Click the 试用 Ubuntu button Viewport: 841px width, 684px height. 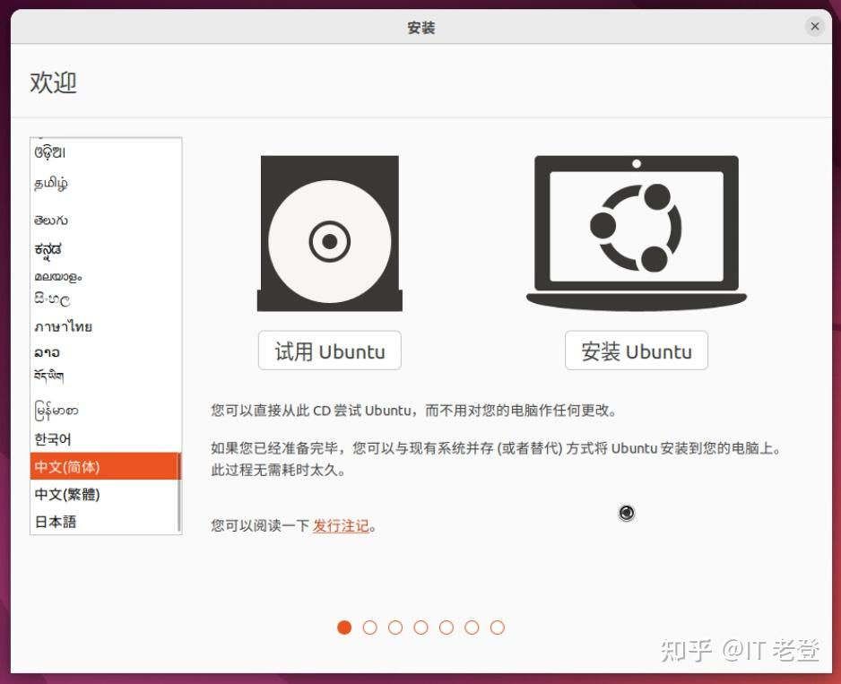(329, 351)
